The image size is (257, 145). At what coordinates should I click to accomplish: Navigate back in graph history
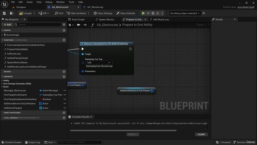(x=79, y=25)
